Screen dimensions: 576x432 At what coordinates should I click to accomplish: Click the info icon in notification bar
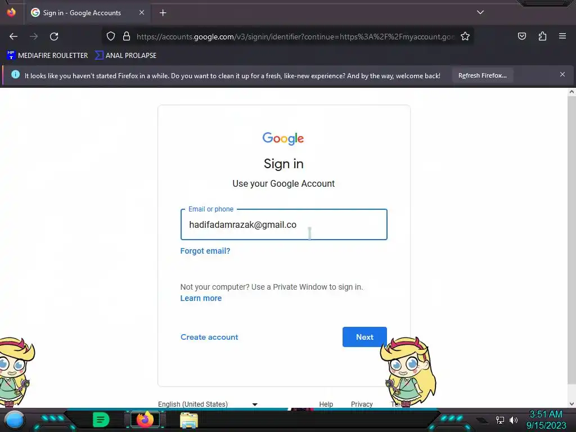tap(15, 75)
